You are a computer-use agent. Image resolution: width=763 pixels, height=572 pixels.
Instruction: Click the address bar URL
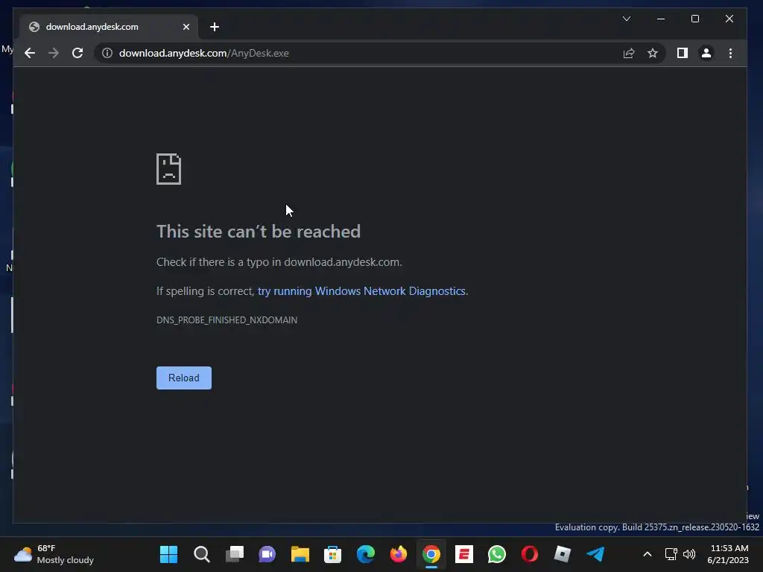pyautogui.click(x=204, y=53)
